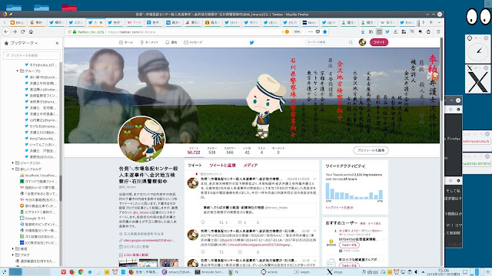Open the second tweet's chevron menu
492x276 pixels.
pyautogui.click(x=314, y=231)
